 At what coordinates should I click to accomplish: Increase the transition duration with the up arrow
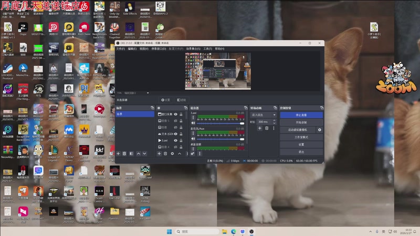pyautogui.click(x=274, y=121)
